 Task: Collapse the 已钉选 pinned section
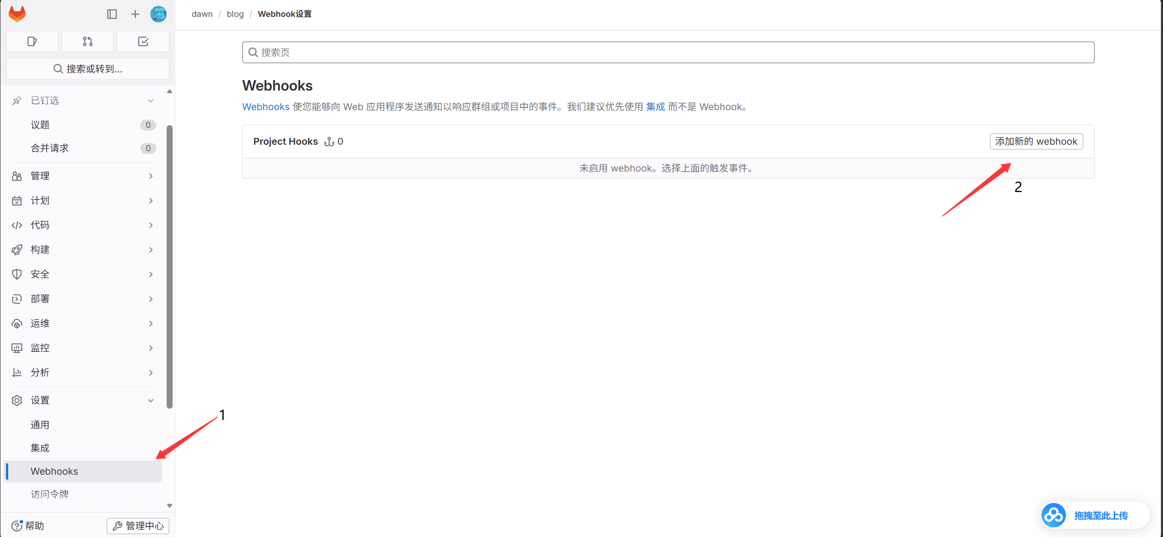(x=82, y=101)
